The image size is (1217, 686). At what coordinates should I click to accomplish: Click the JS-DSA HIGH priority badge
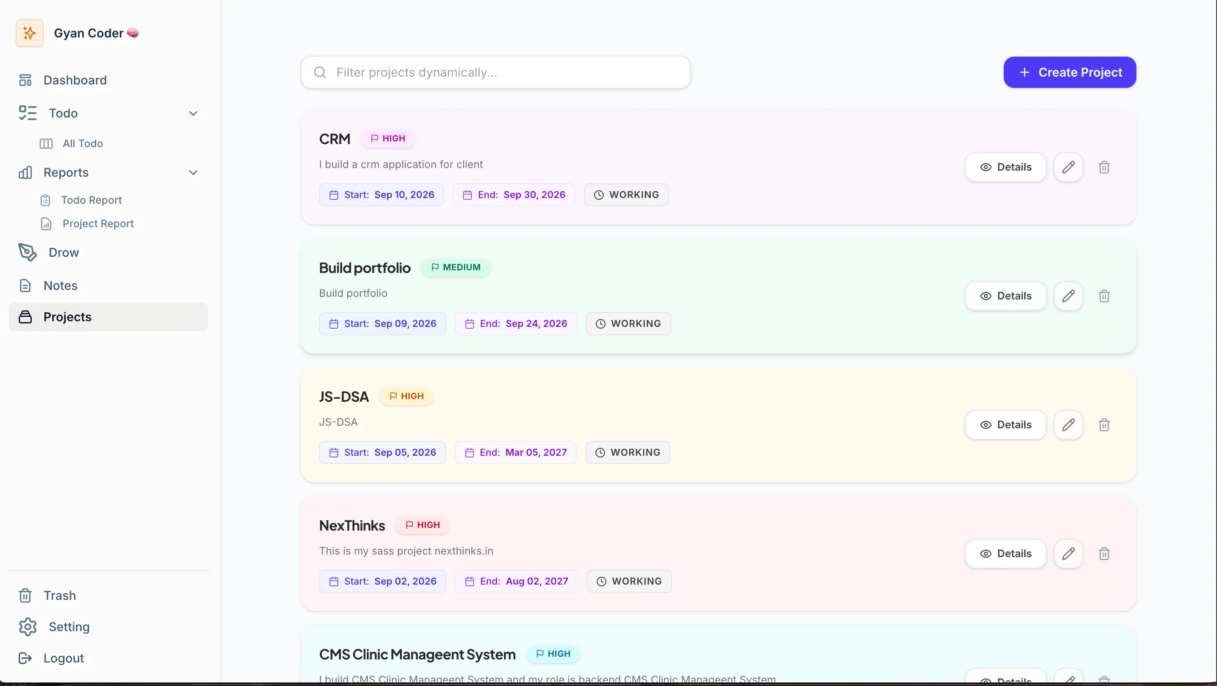click(x=406, y=397)
